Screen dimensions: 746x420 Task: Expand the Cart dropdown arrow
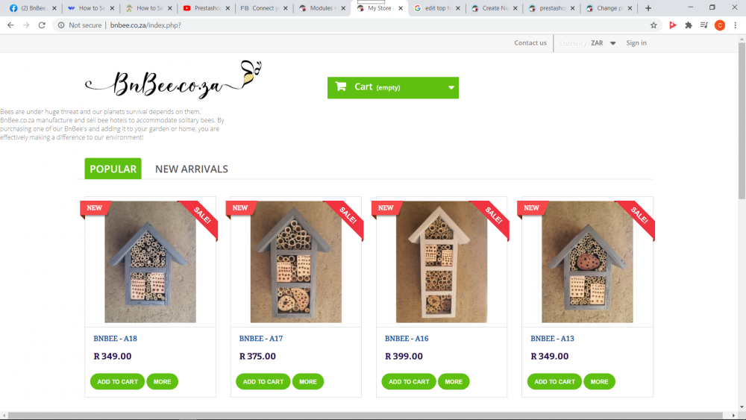[x=451, y=87]
